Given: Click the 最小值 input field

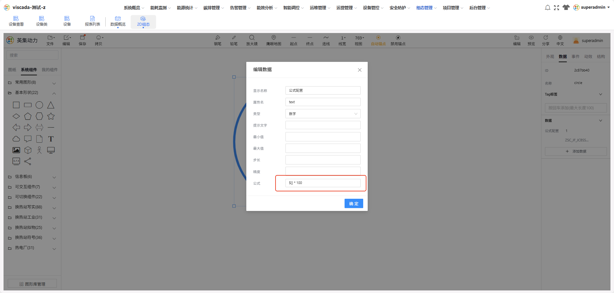Looking at the screenshot, I should coord(323,137).
